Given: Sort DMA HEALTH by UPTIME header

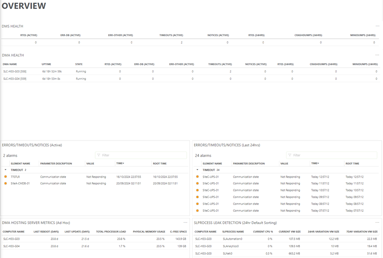Looking at the screenshot, I should 47,64.
